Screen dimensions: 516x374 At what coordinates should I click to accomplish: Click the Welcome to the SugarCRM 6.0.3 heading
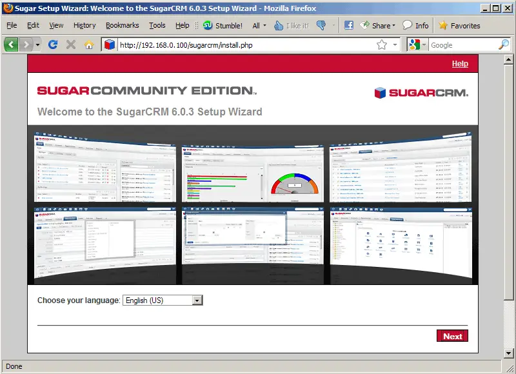[150, 112]
